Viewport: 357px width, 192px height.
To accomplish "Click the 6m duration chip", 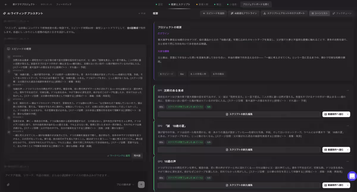I will click(182, 74).
